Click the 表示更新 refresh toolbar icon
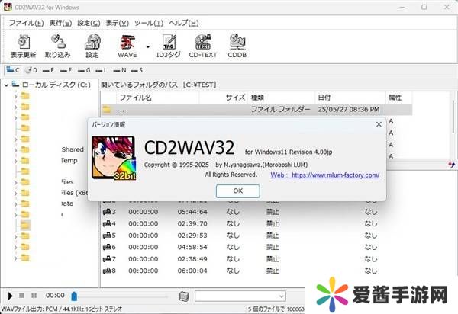 23,43
